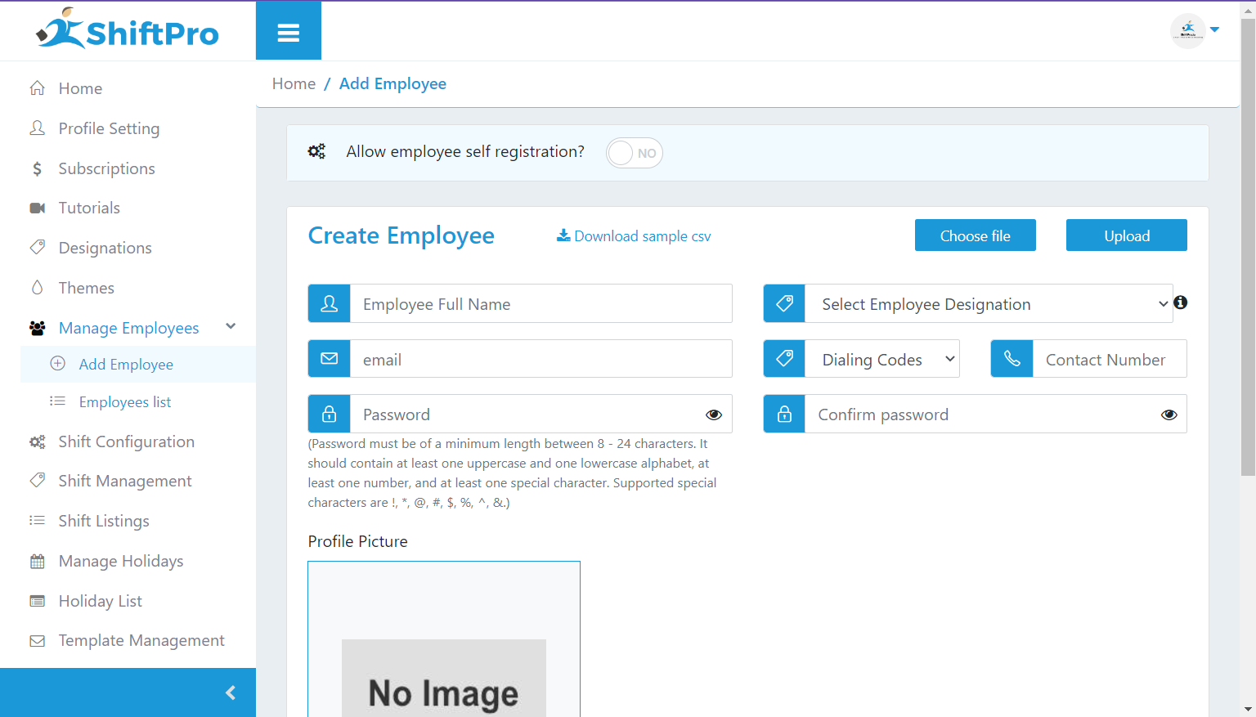Viewport: 1256px width, 717px height.
Task: Open Shift Configuration menu item
Action: pyautogui.click(x=126, y=441)
